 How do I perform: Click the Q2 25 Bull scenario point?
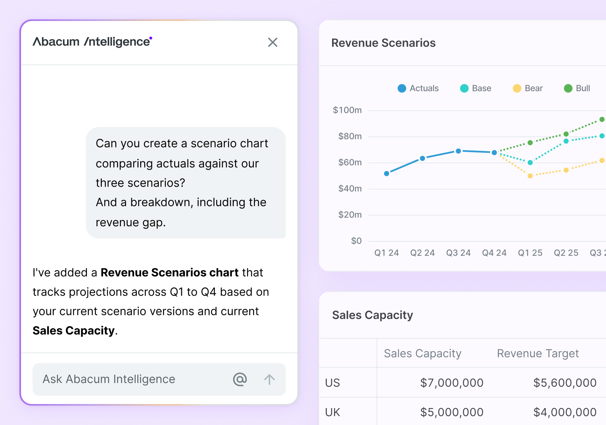pyautogui.click(x=566, y=134)
